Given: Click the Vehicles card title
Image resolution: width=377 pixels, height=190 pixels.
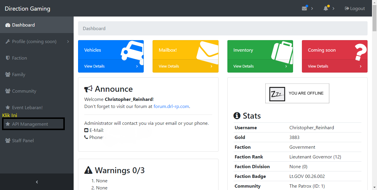Looking at the screenshot, I should [92, 50].
